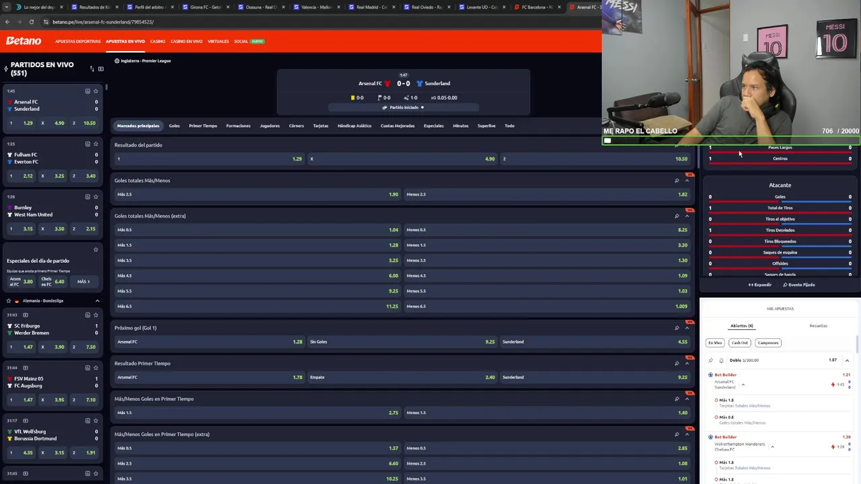Collapse the Resultado Primer Tiempo market
Viewport: 861px width, 484px height.
[x=687, y=363]
